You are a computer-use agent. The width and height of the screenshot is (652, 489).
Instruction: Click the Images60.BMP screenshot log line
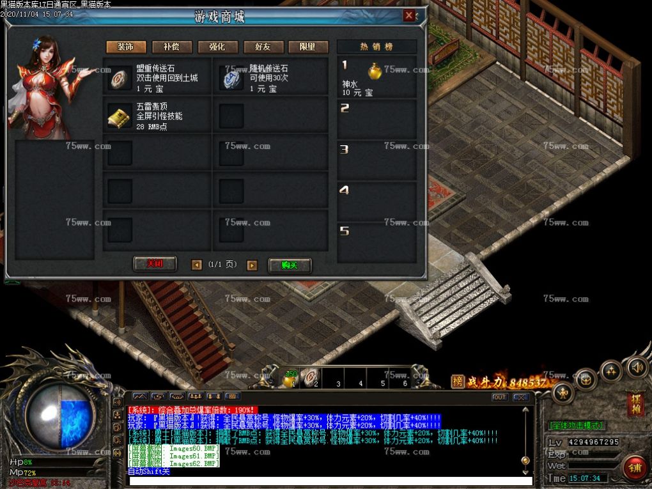(x=174, y=449)
